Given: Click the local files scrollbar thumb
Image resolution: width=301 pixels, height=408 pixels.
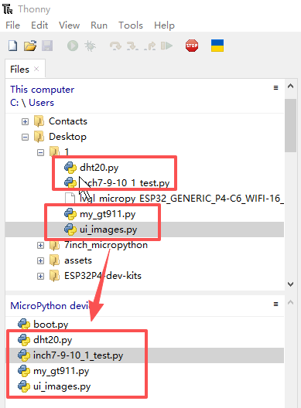Looking at the screenshot, I should (x=291, y=125).
